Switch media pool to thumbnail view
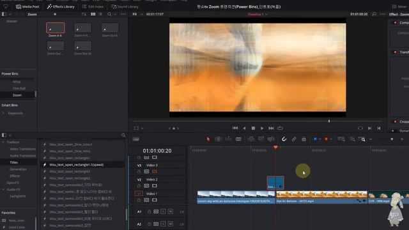This screenshot has width=409, height=230. click(x=93, y=14)
